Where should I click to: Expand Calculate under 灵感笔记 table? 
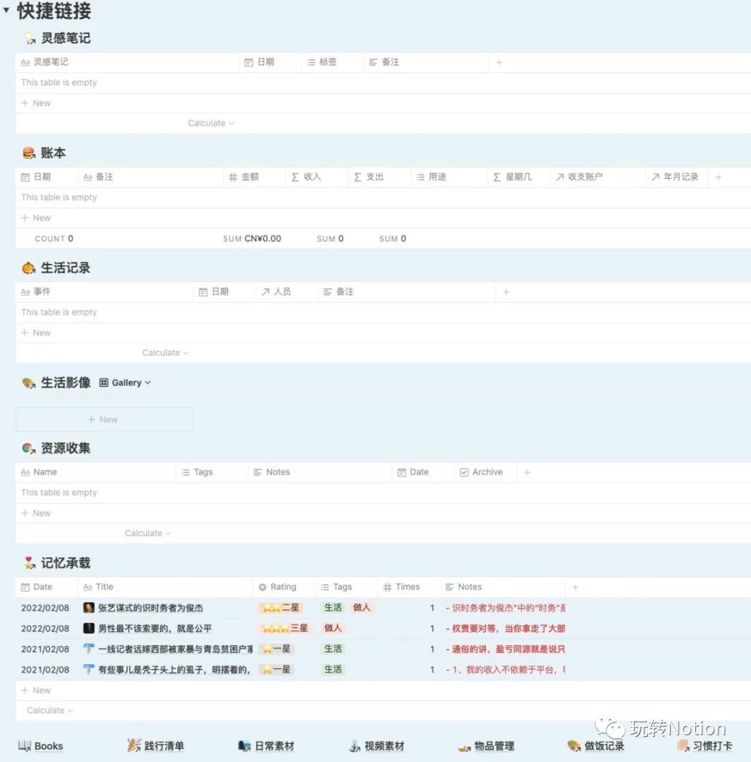point(211,123)
